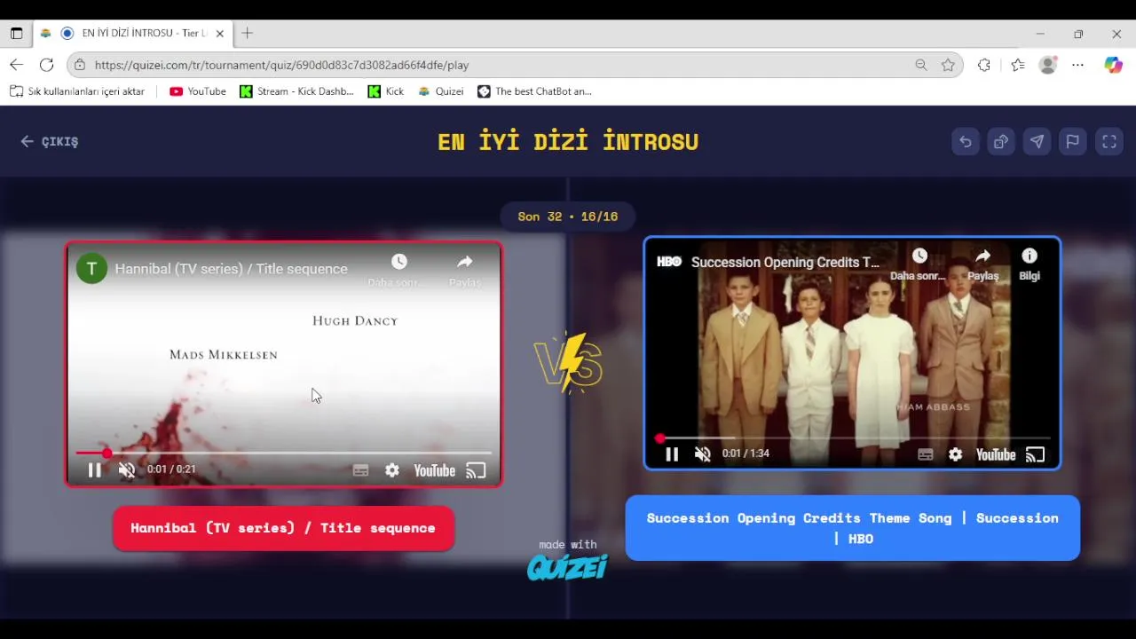
Task: Click share arrow on Hannibal video
Action: click(465, 262)
